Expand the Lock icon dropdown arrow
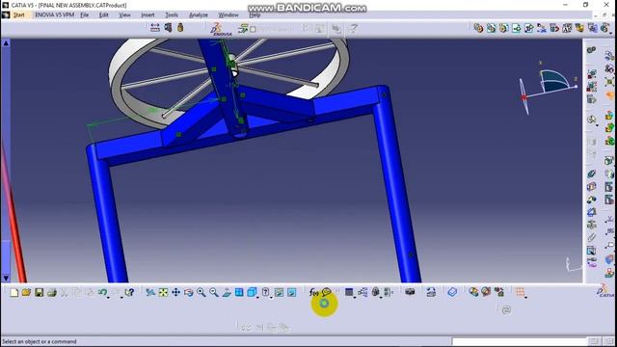 pyautogui.click(x=381, y=298)
